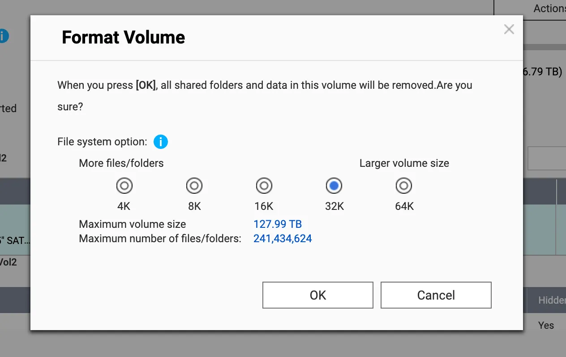This screenshot has height=357, width=566.
Task: Click the 241,434,624 files/folders value
Action: (283, 239)
